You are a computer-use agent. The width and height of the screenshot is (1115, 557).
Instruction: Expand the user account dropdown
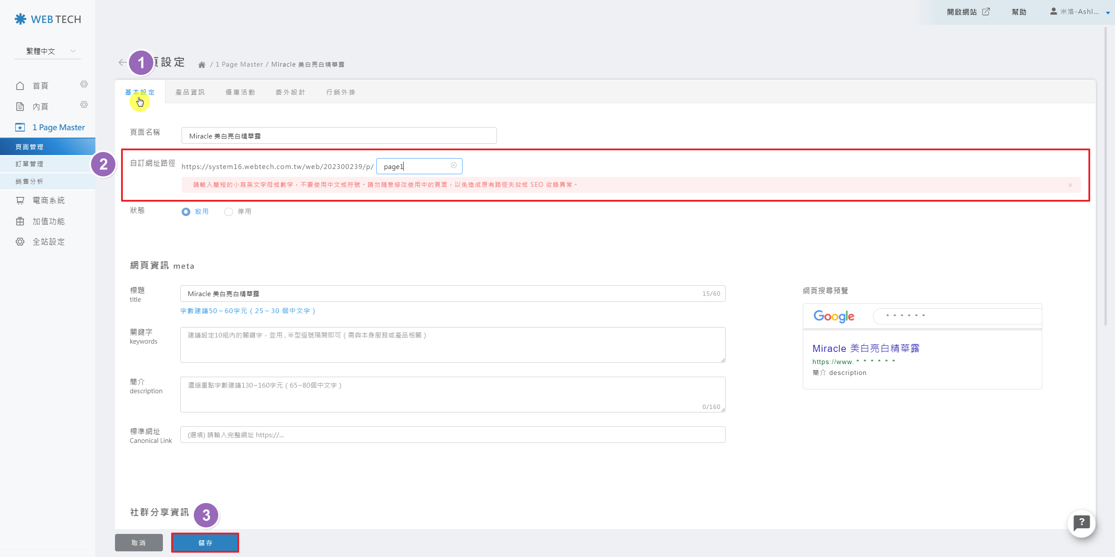point(1108,13)
